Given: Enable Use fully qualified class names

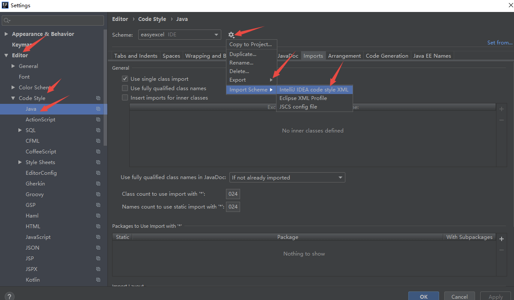Looking at the screenshot, I should [x=125, y=88].
